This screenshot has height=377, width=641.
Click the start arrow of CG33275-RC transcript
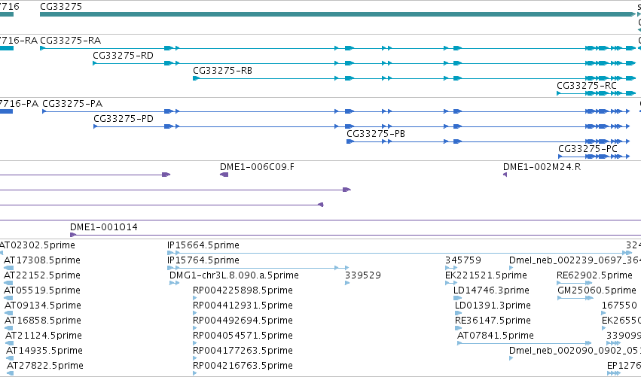pos(559,93)
